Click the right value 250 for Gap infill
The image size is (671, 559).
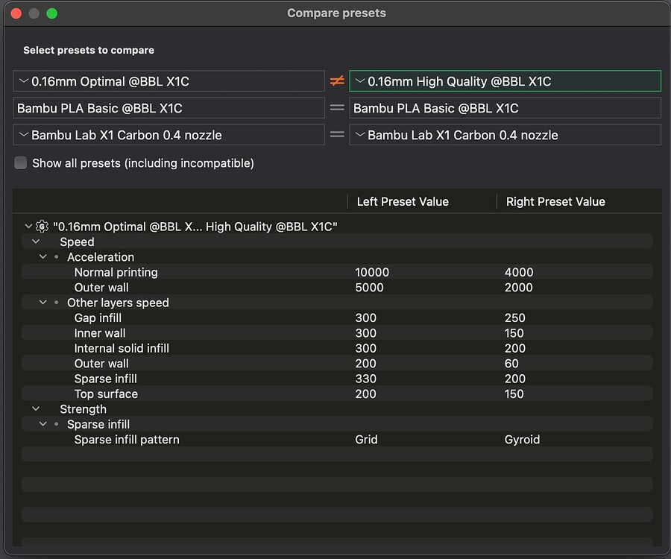[514, 318]
